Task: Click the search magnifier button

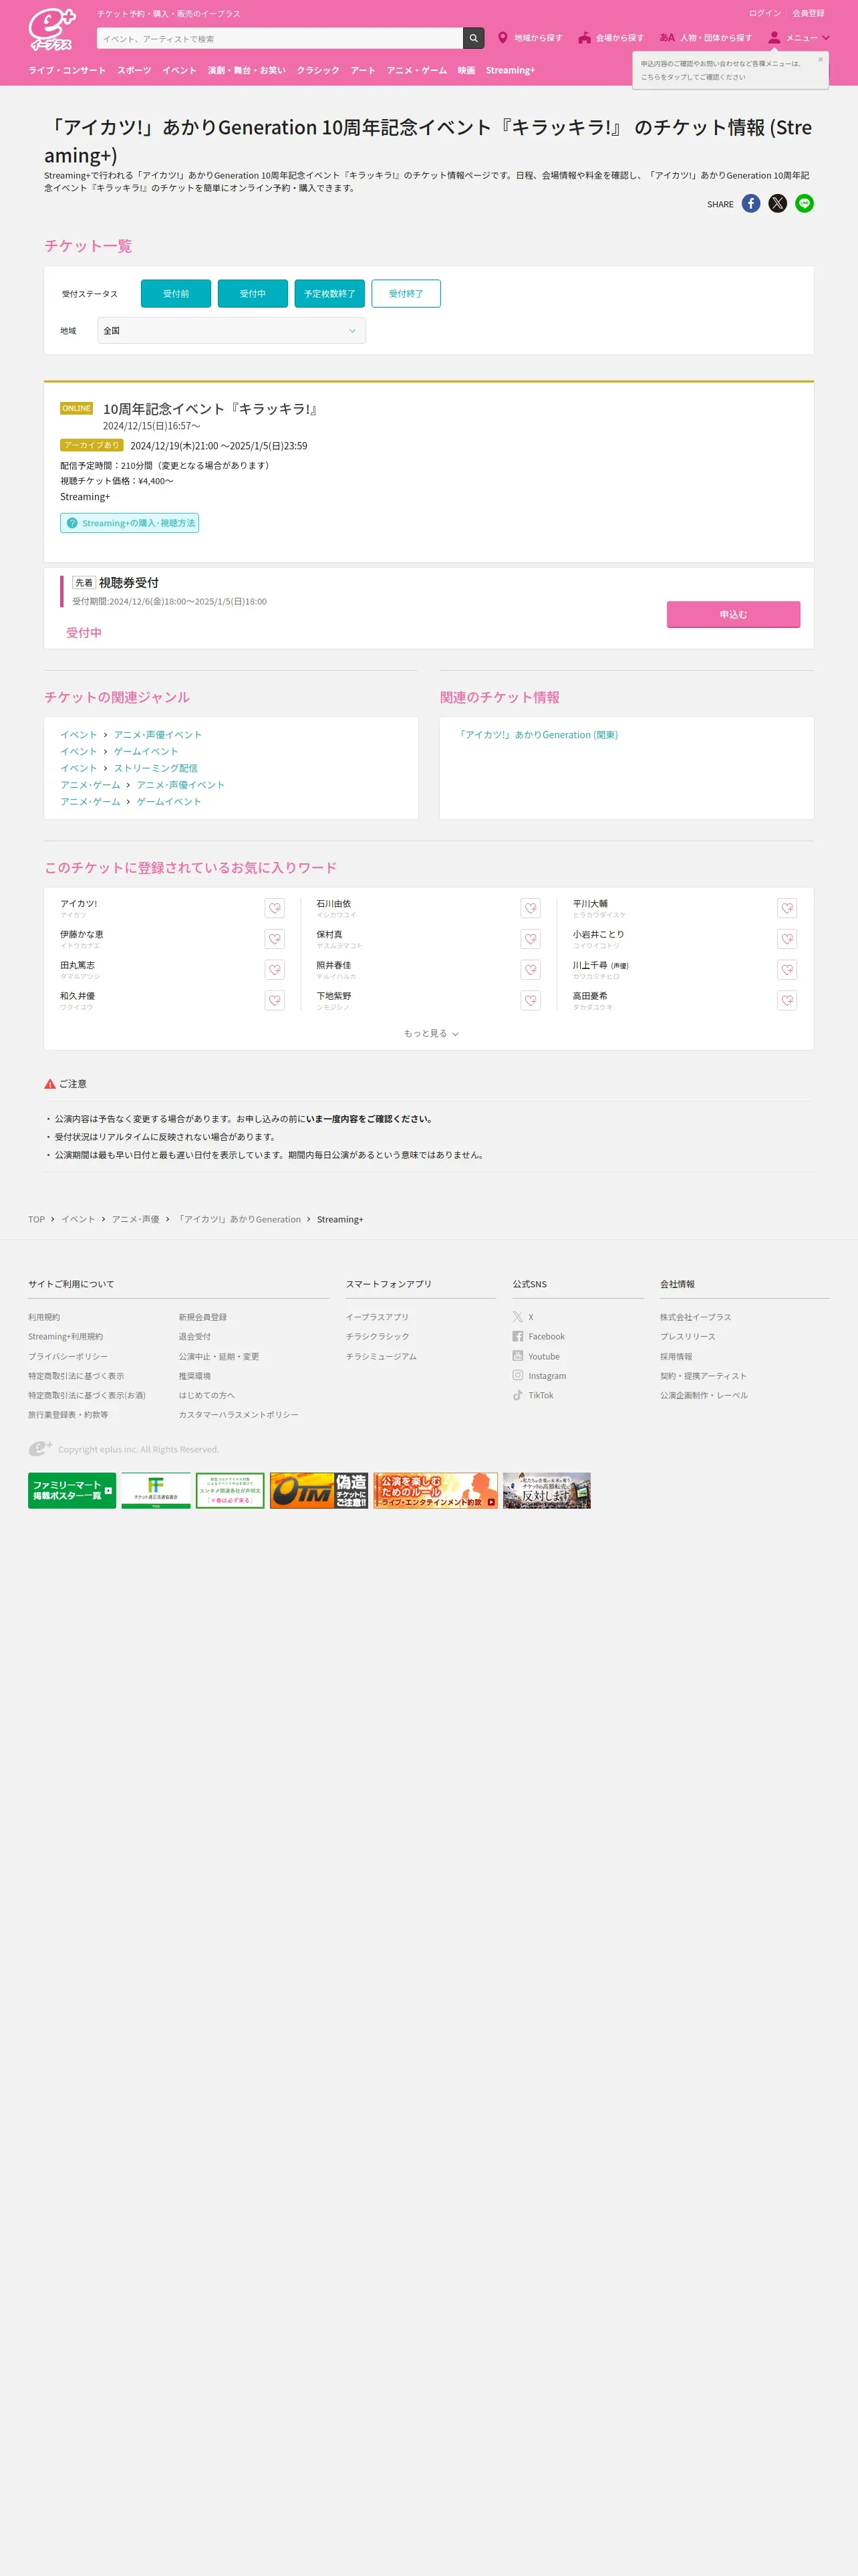Action: pyautogui.click(x=474, y=38)
